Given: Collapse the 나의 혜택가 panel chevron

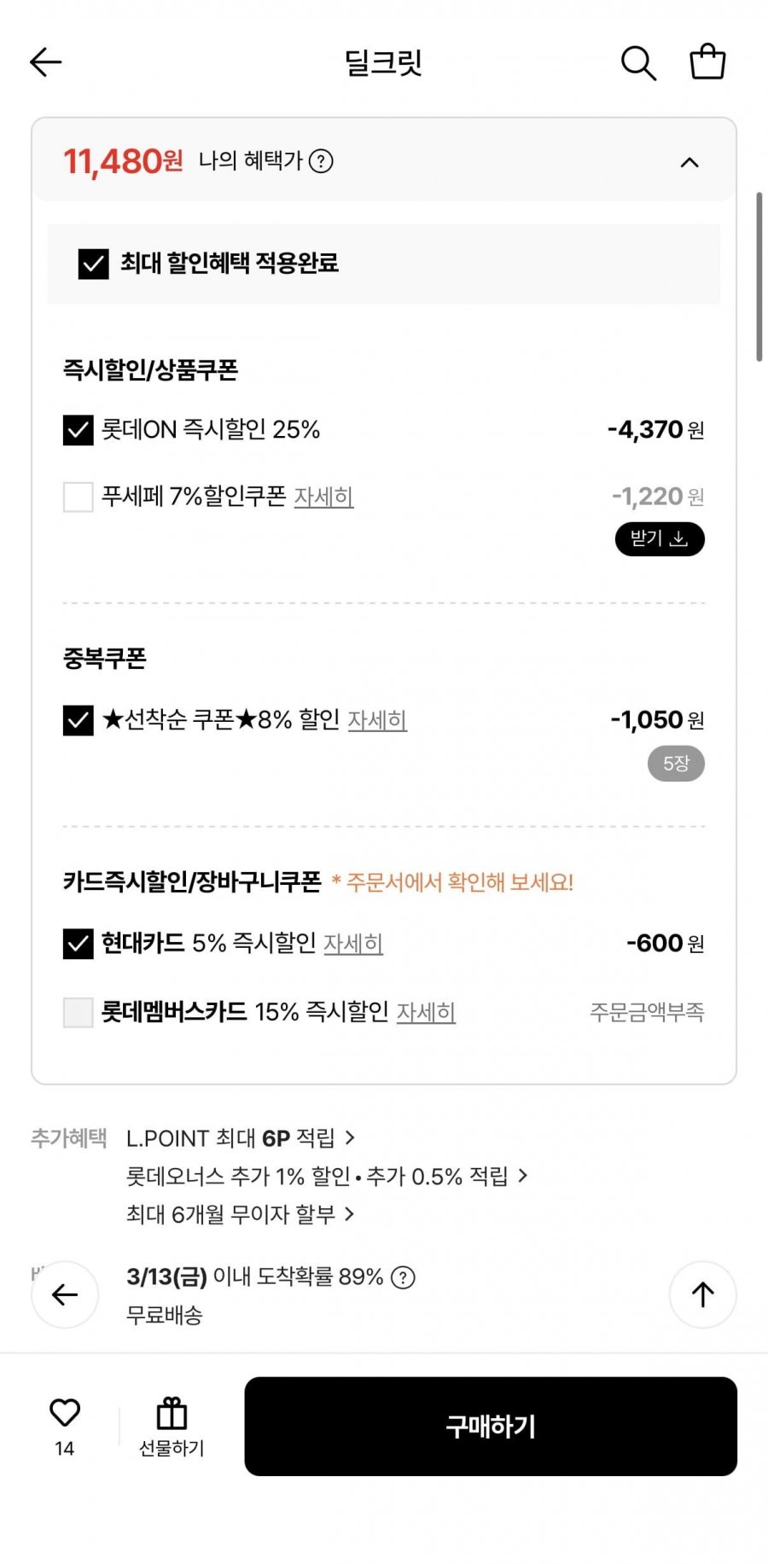Looking at the screenshot, I should point(689,162).
